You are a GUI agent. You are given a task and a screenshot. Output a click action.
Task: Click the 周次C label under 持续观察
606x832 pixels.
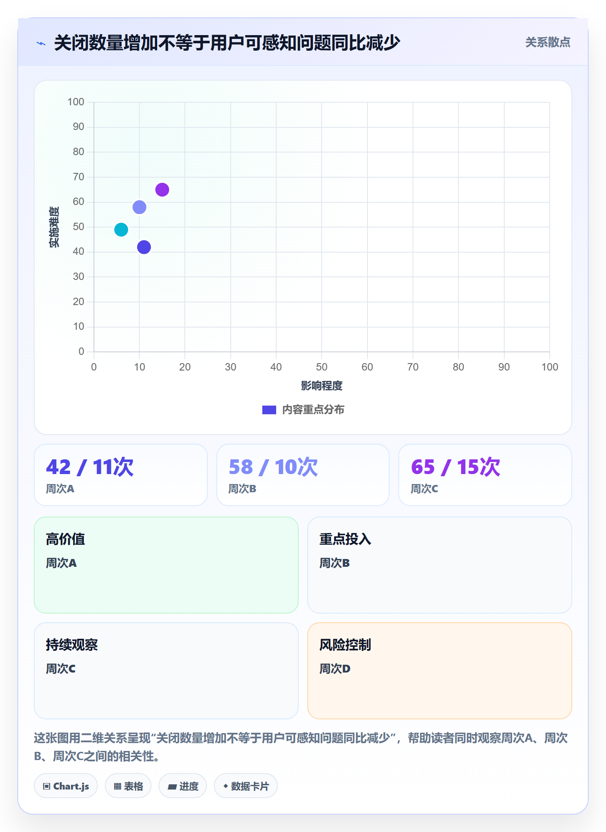61,669
